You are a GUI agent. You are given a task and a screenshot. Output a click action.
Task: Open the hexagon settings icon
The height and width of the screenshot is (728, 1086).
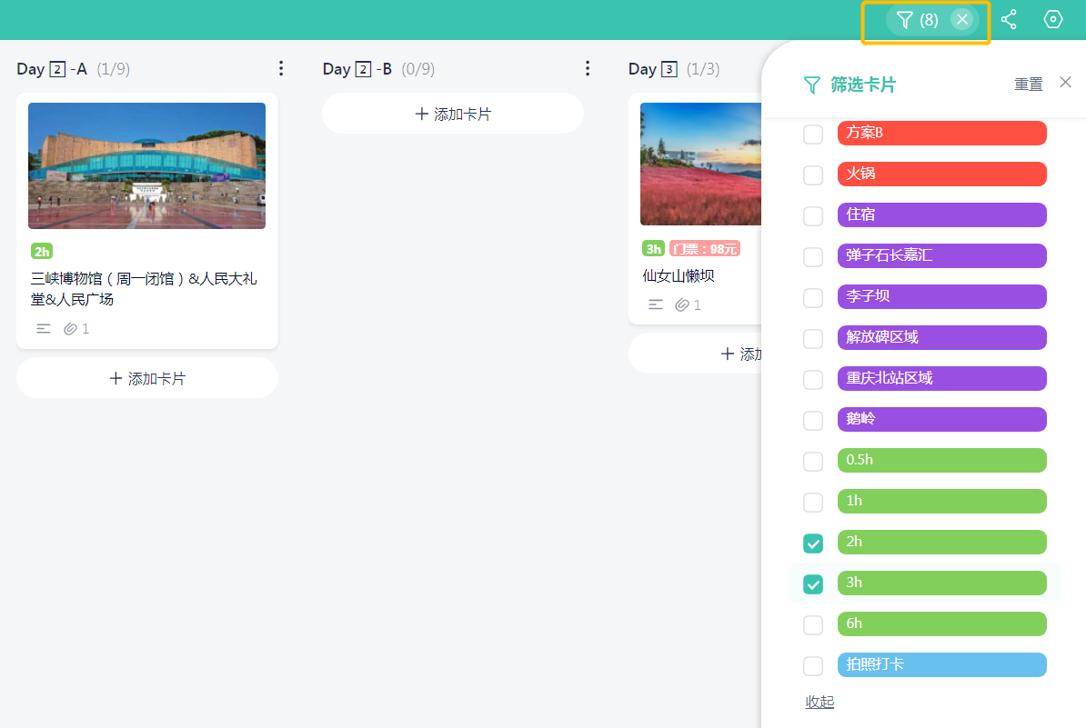click(1053, 20)
